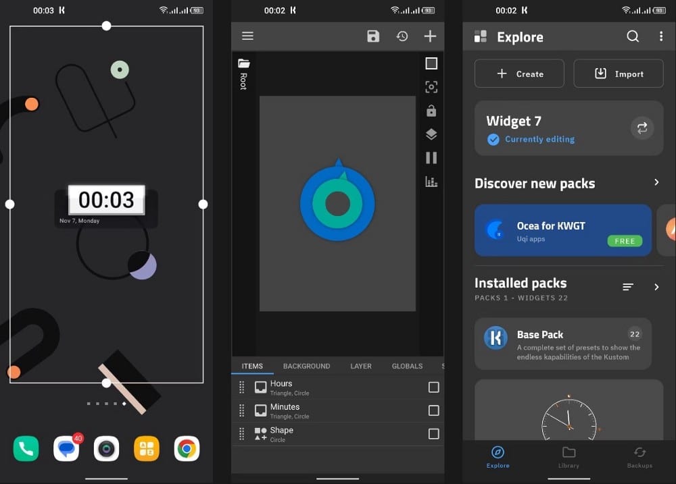The image size is (676, 484).
Task: Open the history restore icon
Action: (x=402, y=36)
